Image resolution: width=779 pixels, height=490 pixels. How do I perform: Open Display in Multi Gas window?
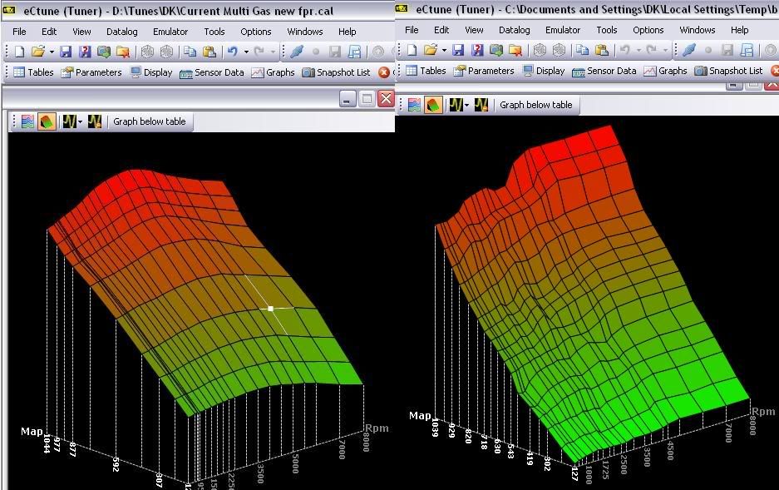(x=151, y=72)
